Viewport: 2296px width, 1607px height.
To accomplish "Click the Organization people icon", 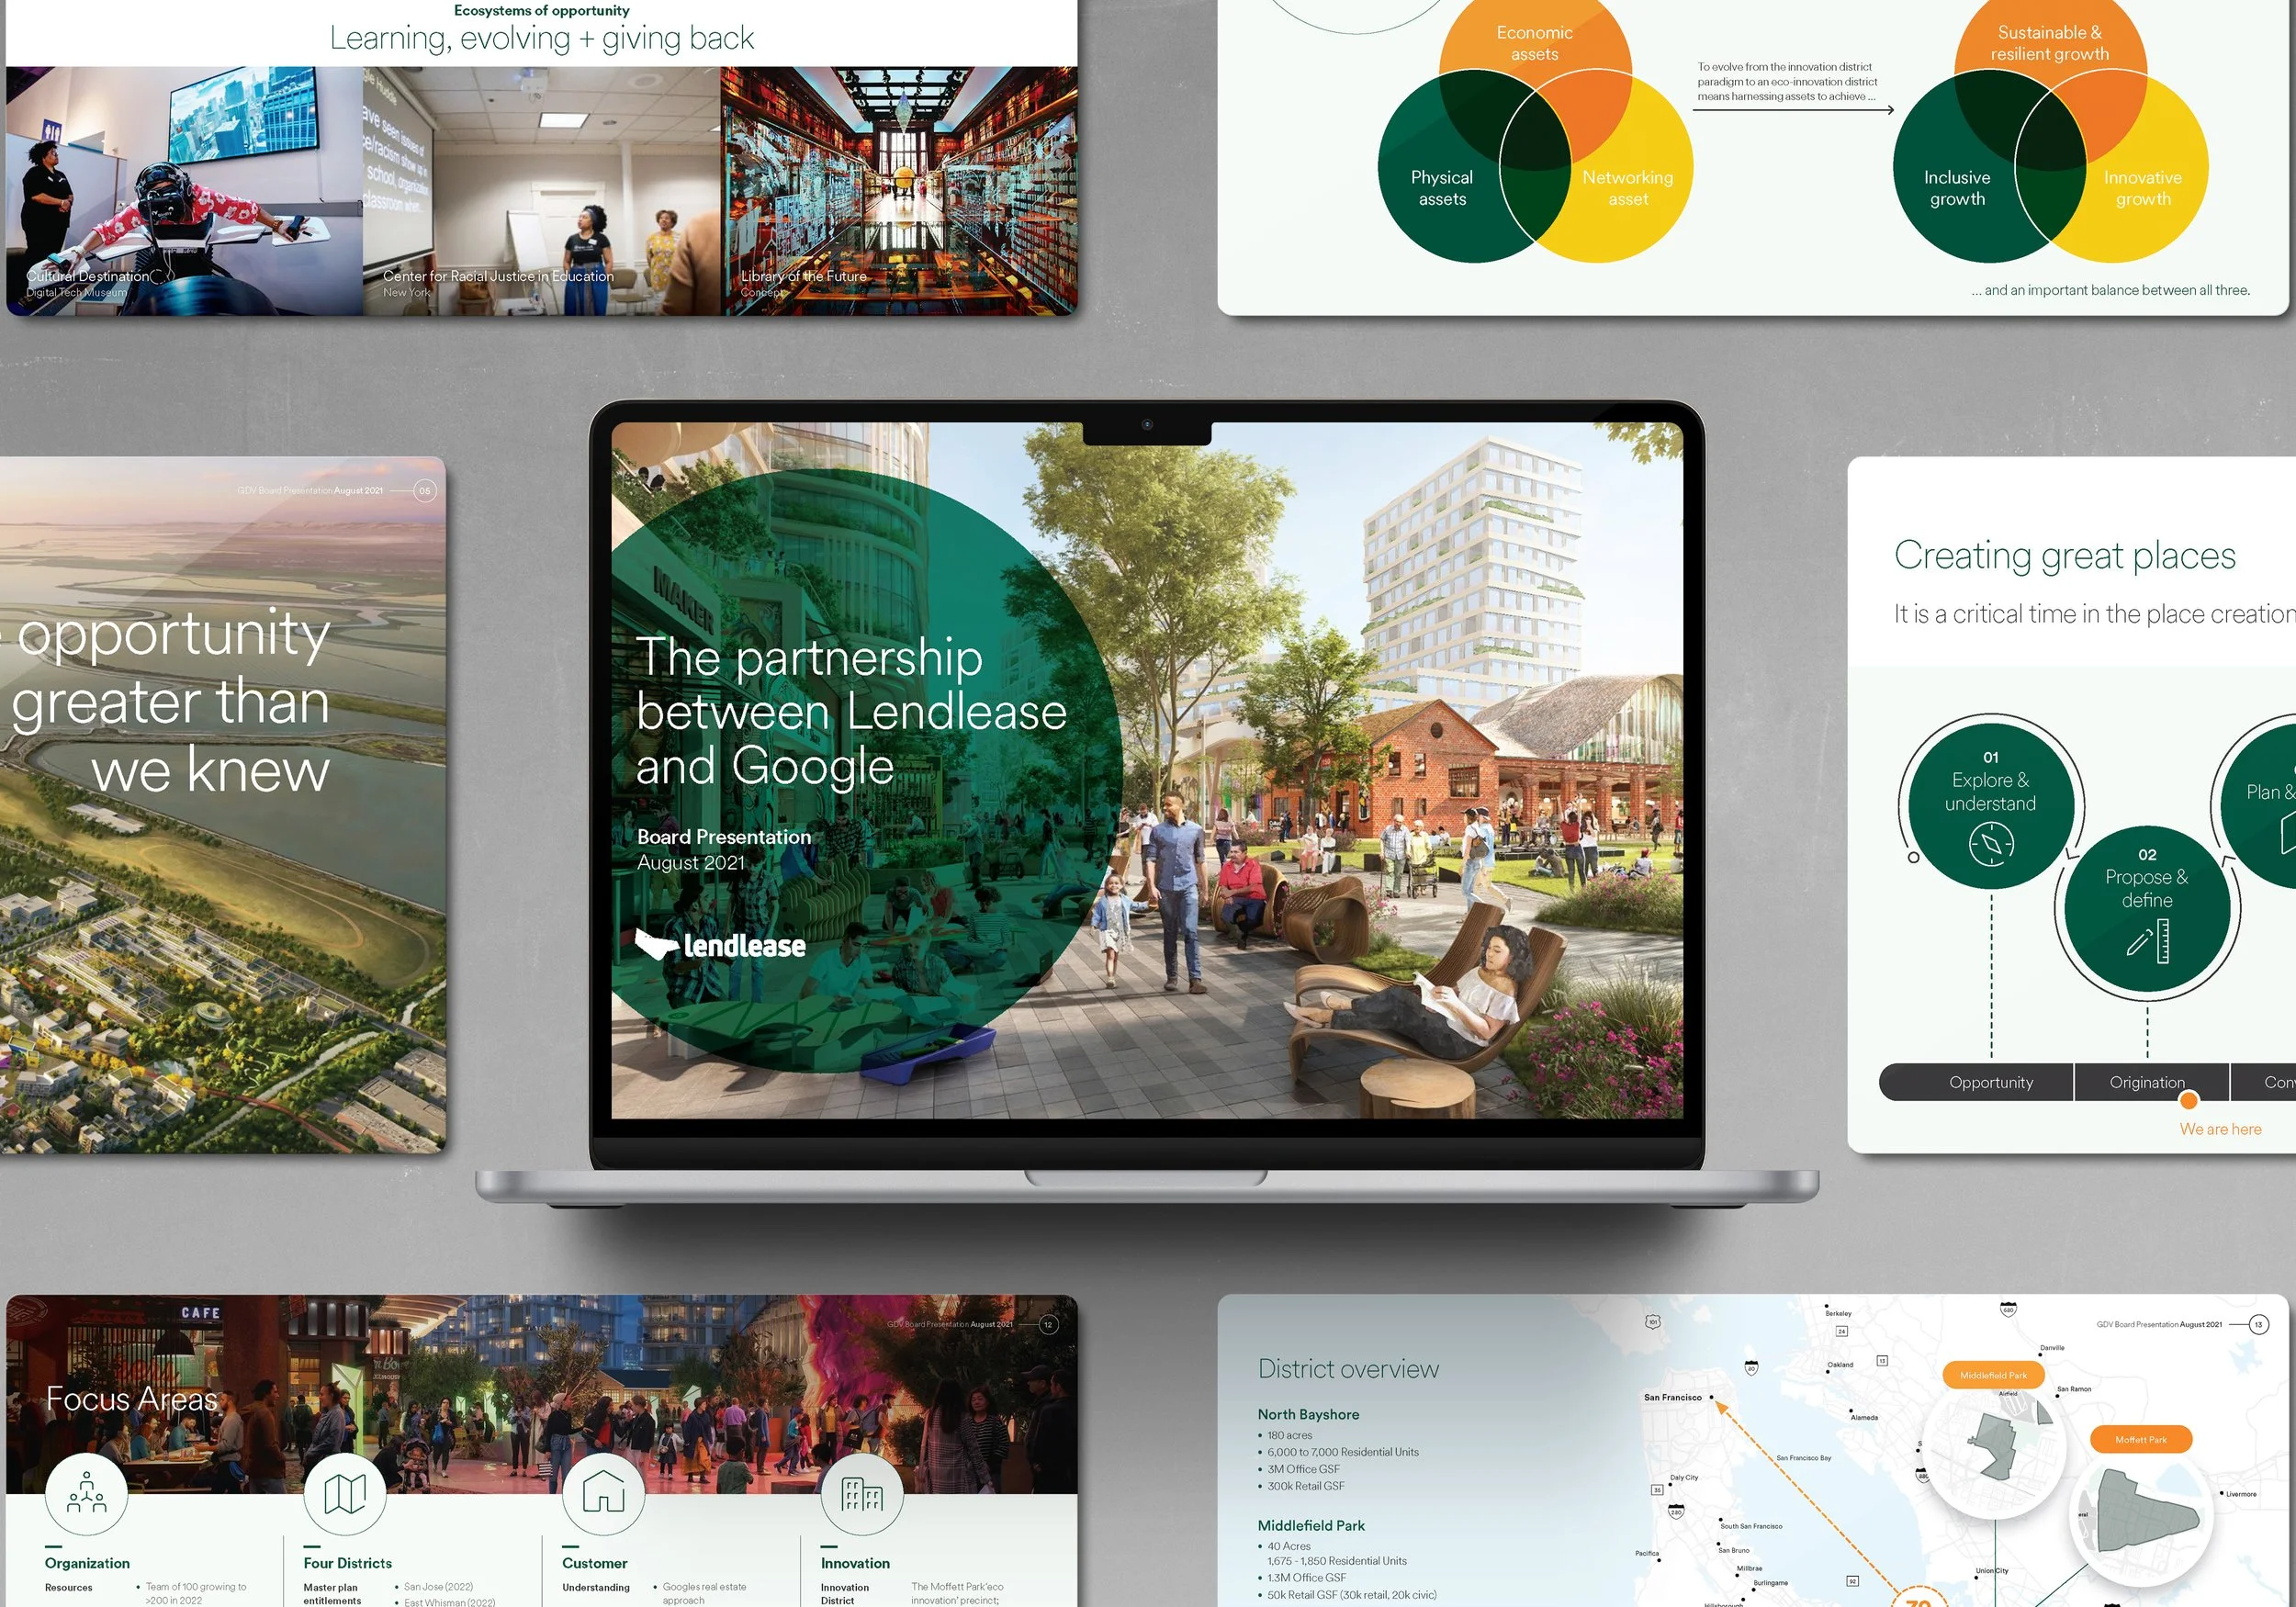I will pos(86,1492).
